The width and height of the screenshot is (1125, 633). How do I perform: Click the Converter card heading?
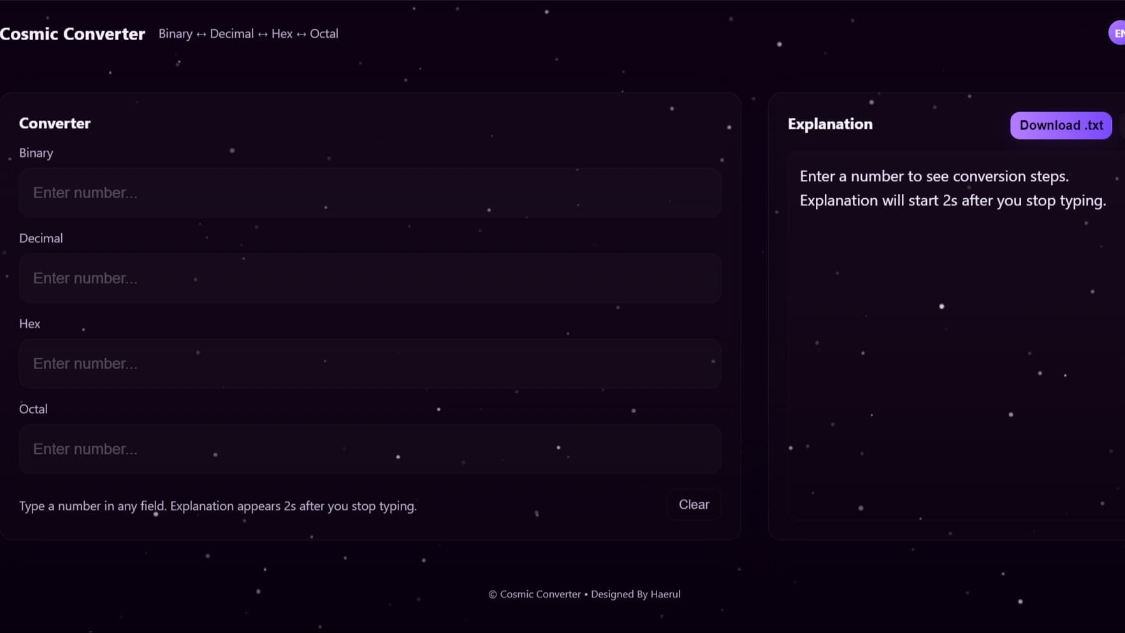point(54,122)
